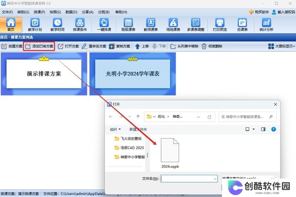The height and width of the screenshot is (197, 296).
Task: Click forward arrow in the 打开 dialog
Action: tap(121, 117)
